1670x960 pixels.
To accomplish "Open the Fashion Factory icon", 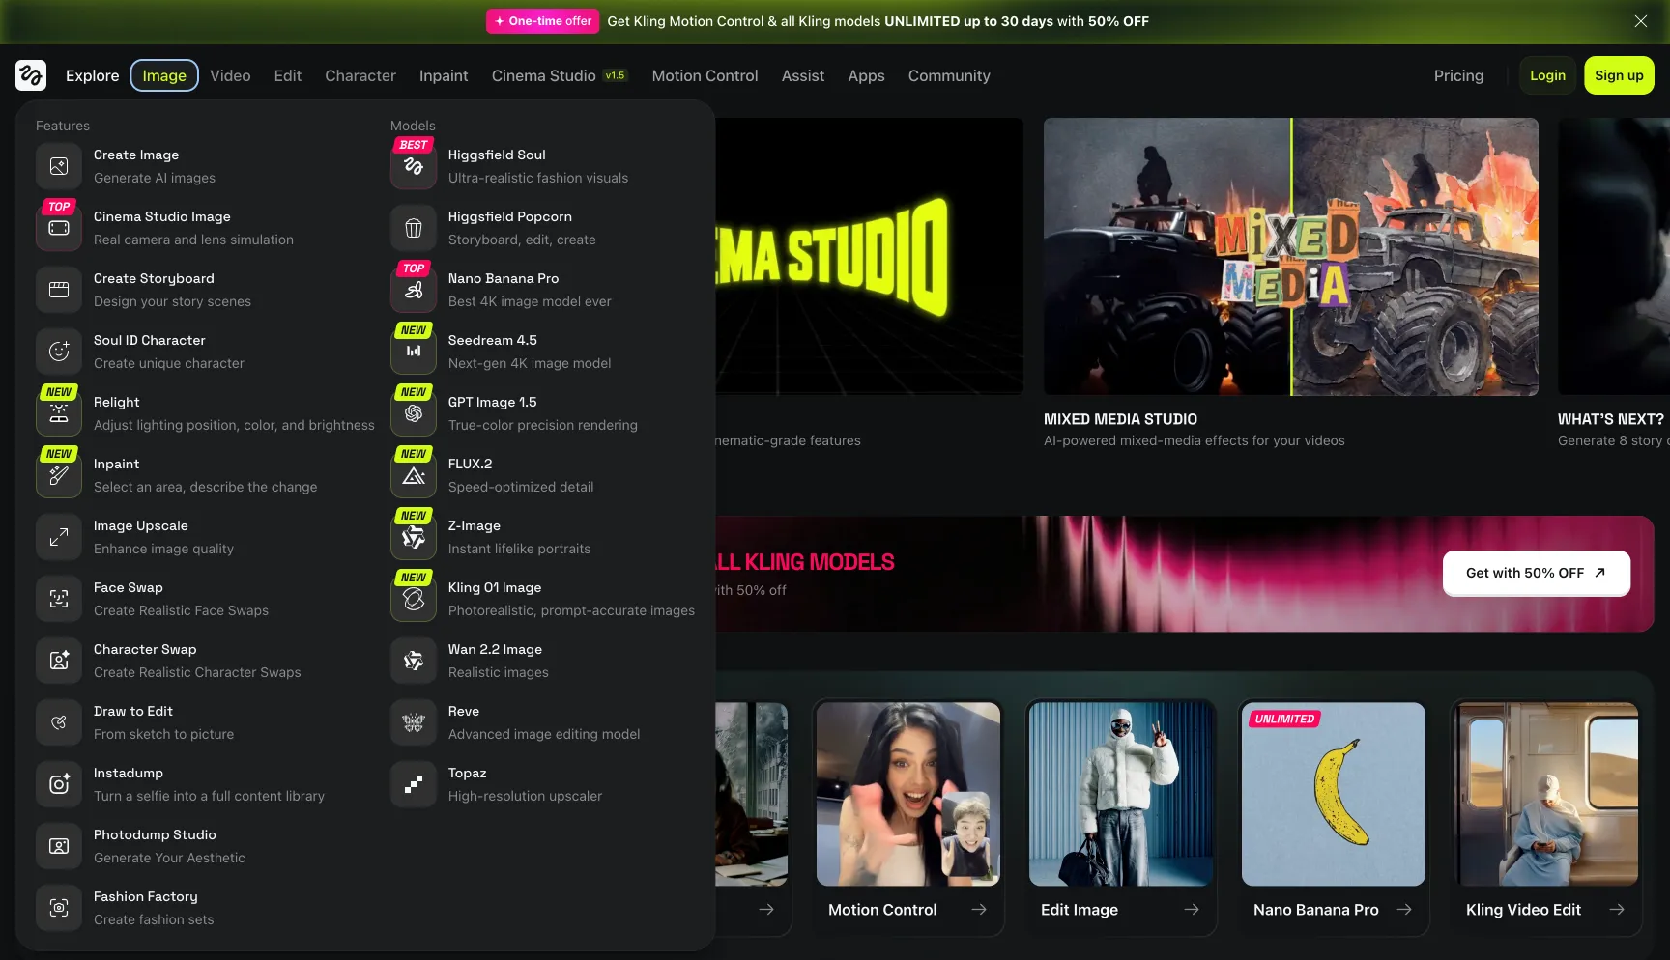I will click(59, 908).
